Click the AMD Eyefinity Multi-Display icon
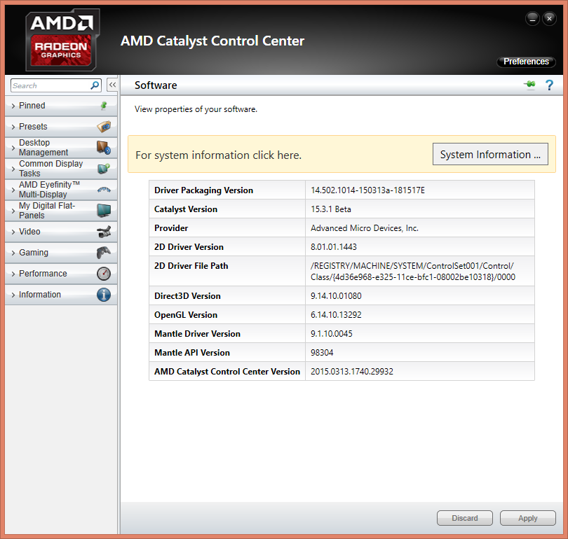The height and width of the screenshot is (539, 568). (x=104, y=190)
